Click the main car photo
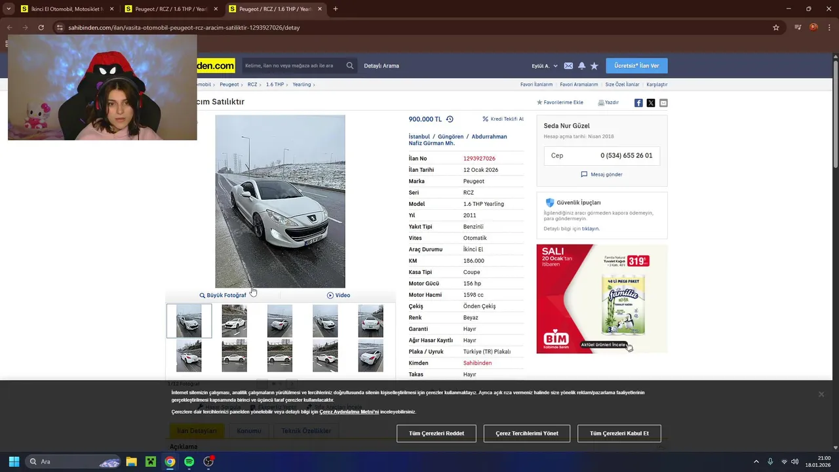This screenshot has width=839, height=472. (x=280, y=201)
